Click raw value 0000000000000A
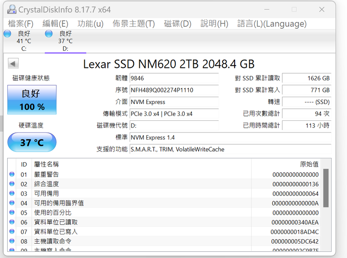Screen dimensions: 347x258 click(295, 203)
